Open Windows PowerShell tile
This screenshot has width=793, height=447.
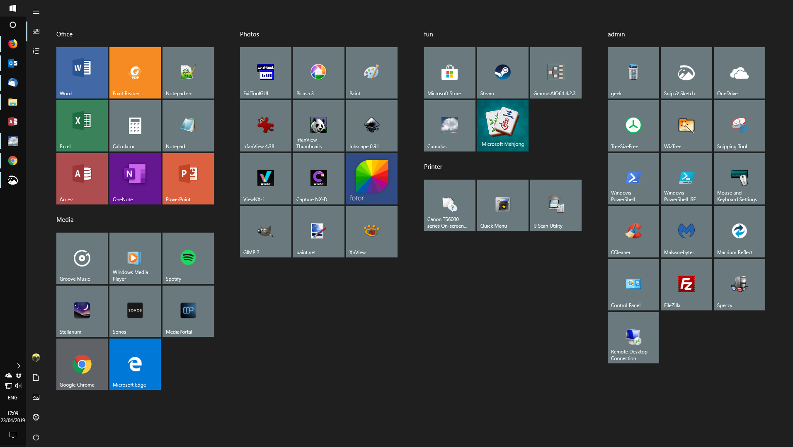pos(633,179)
